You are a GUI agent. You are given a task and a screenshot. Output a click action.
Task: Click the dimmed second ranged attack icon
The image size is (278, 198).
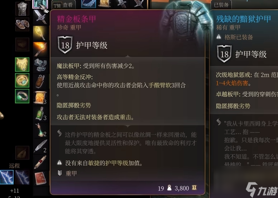22,177
